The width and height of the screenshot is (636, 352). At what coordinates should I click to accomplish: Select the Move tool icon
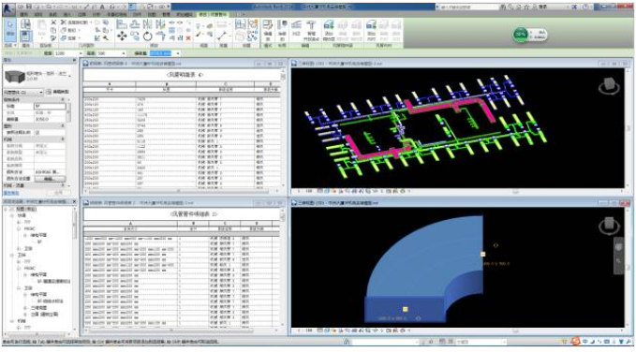tap(121, 37)
